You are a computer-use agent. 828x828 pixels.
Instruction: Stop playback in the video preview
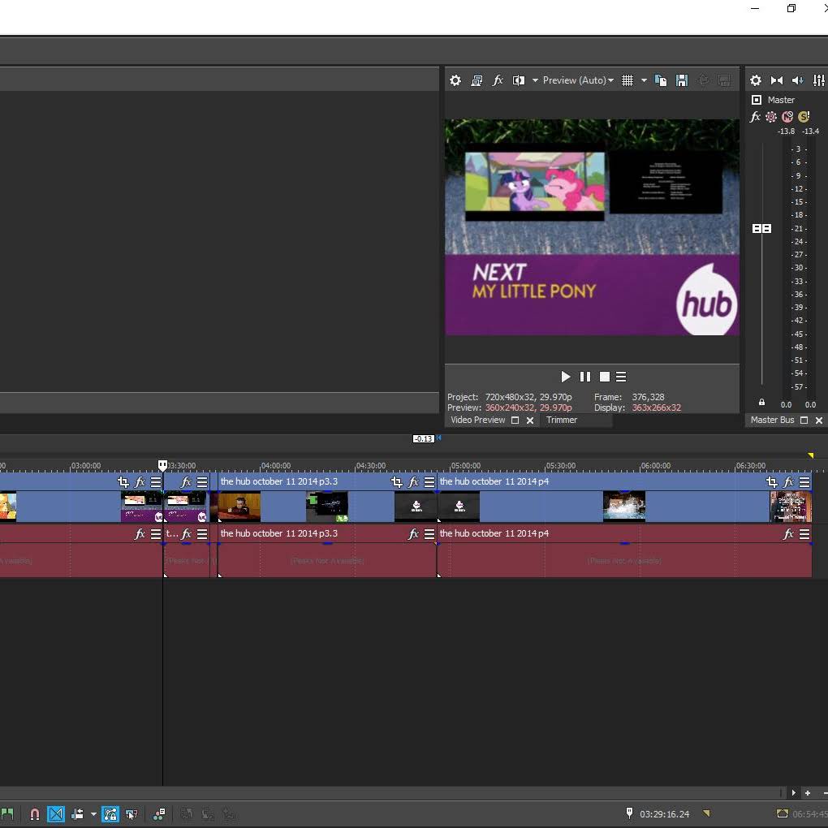(604, 377)
